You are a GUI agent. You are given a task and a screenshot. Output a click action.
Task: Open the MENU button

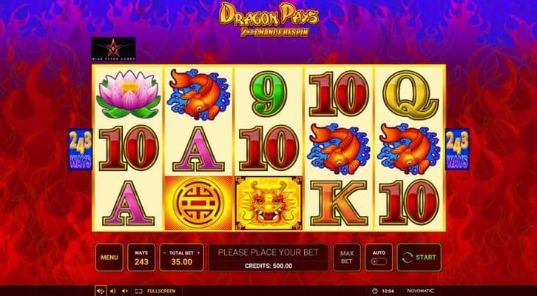tap(109, 258)
